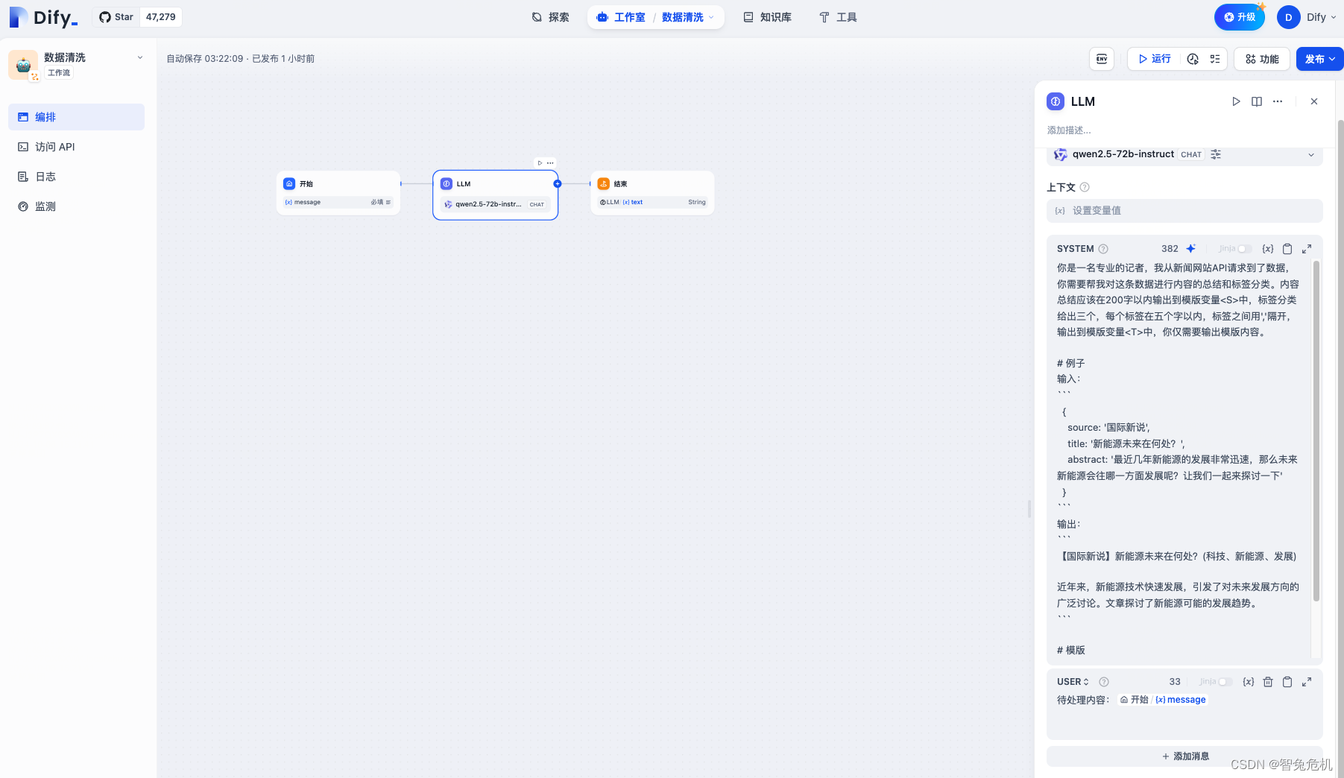Click the context help question mark
1344x778 pixels.
tap(1085, 187)
